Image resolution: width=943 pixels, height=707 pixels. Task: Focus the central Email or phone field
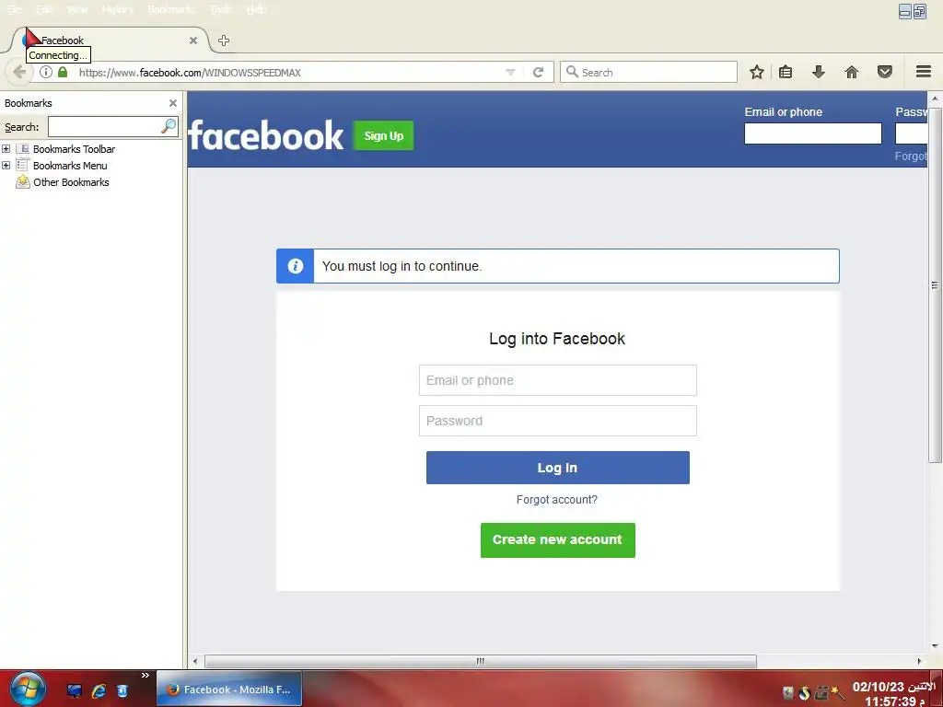tap(557, 380)
